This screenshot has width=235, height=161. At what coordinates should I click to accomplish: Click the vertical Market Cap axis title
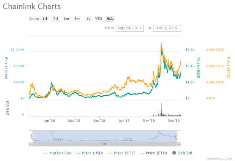click(6, 68)
